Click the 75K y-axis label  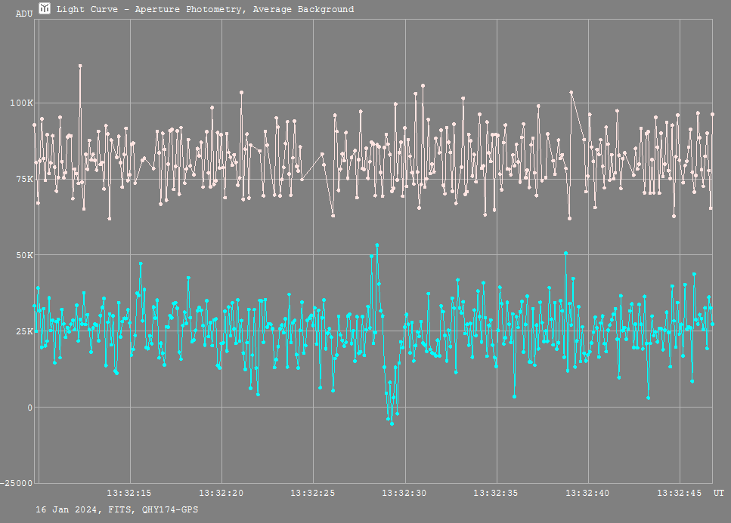pyautogui.click(x=24, y=179)
